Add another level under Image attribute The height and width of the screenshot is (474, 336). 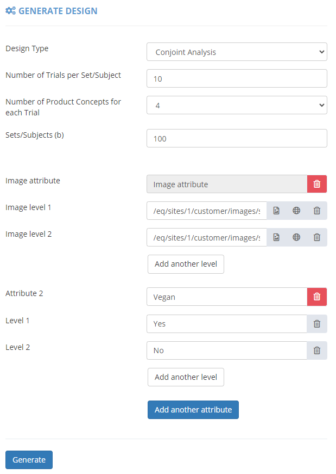pyautogui.click(x=186, y=264)
